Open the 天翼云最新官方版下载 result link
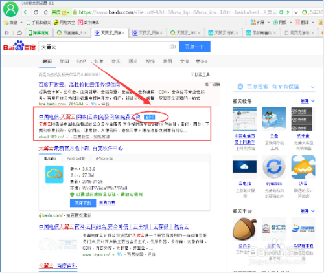 tap(81, 148)
